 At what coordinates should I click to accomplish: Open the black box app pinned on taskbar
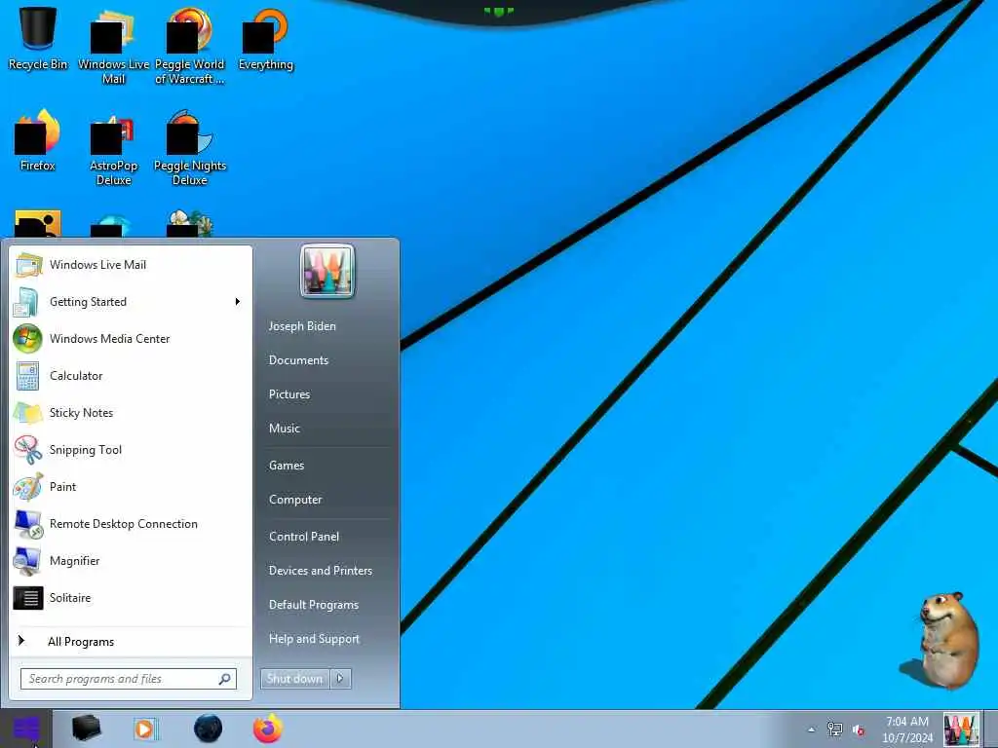coord(86,729)
